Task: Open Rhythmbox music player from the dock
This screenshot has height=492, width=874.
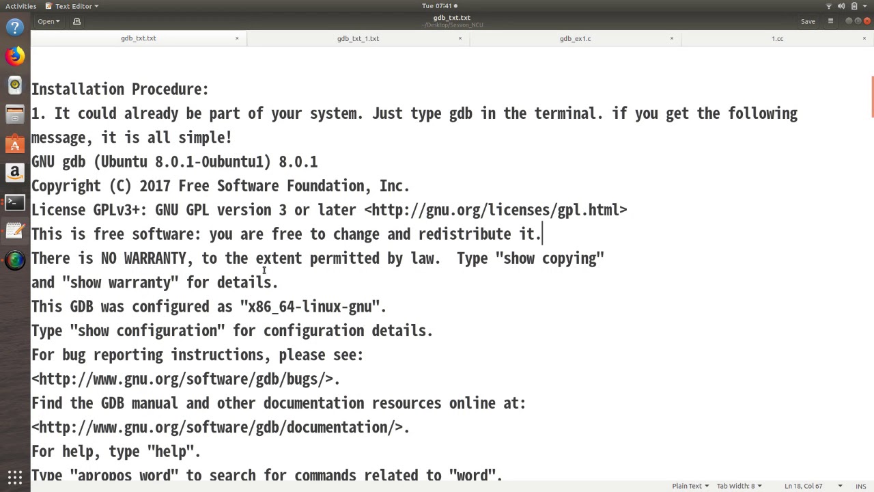Action: (15, 85)
